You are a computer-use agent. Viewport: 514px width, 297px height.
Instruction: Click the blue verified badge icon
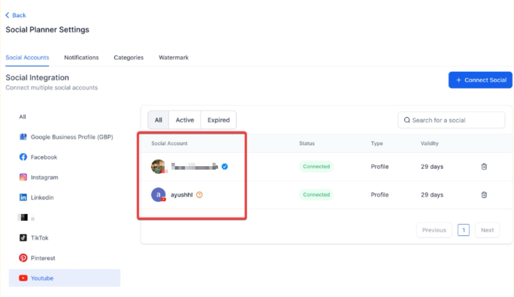coord(225,167)
